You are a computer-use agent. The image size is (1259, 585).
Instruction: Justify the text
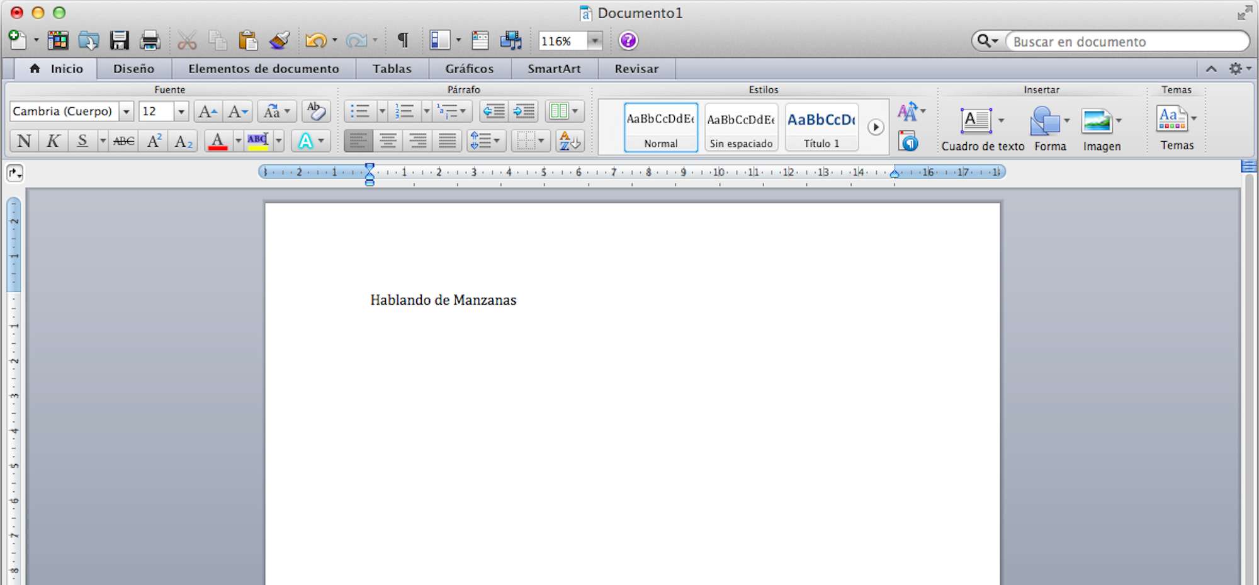(447, 140)
